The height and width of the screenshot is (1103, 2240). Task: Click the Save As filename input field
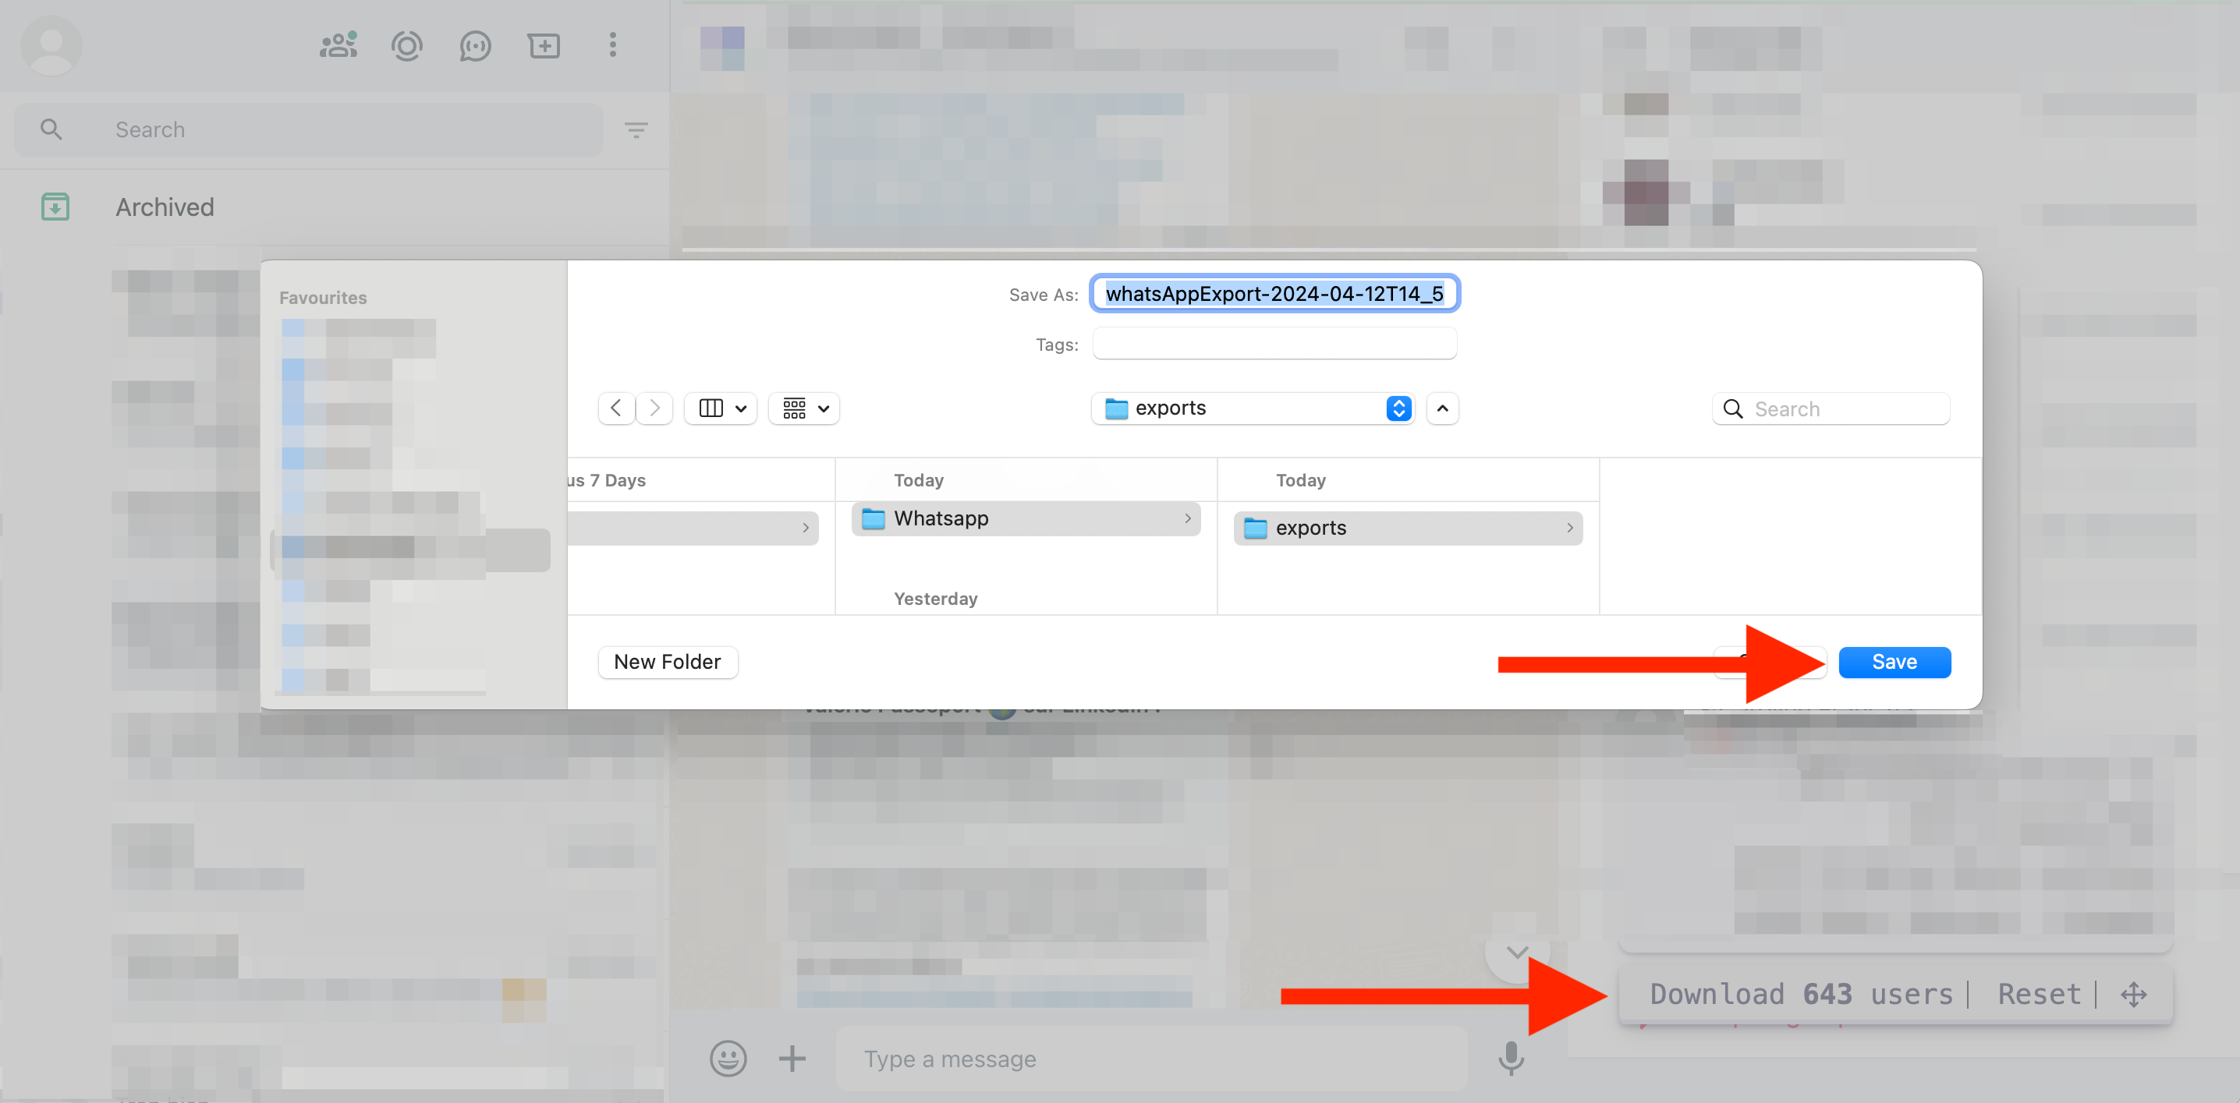click(1273, 292)
